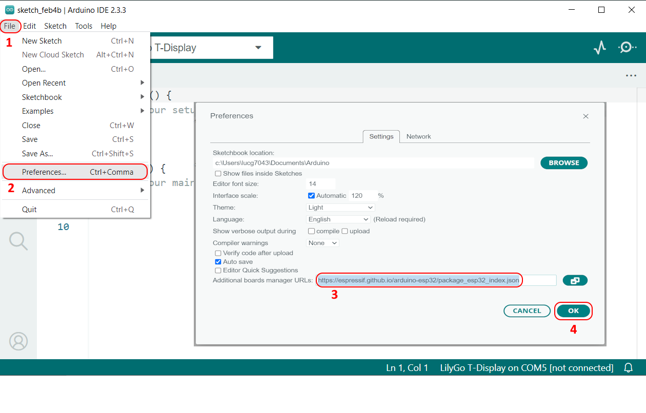Viewport: 646px width, 413px height.
Task: Open the Language dropdown
Action: [338, 219]
